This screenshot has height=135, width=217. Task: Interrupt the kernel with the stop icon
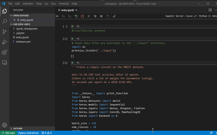[x=82, y=16]
